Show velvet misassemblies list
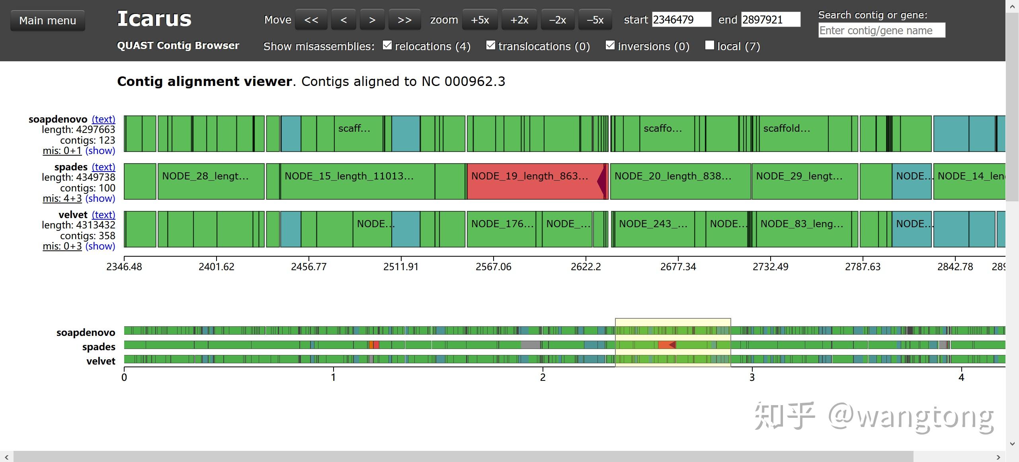 (x=100, y=246)
